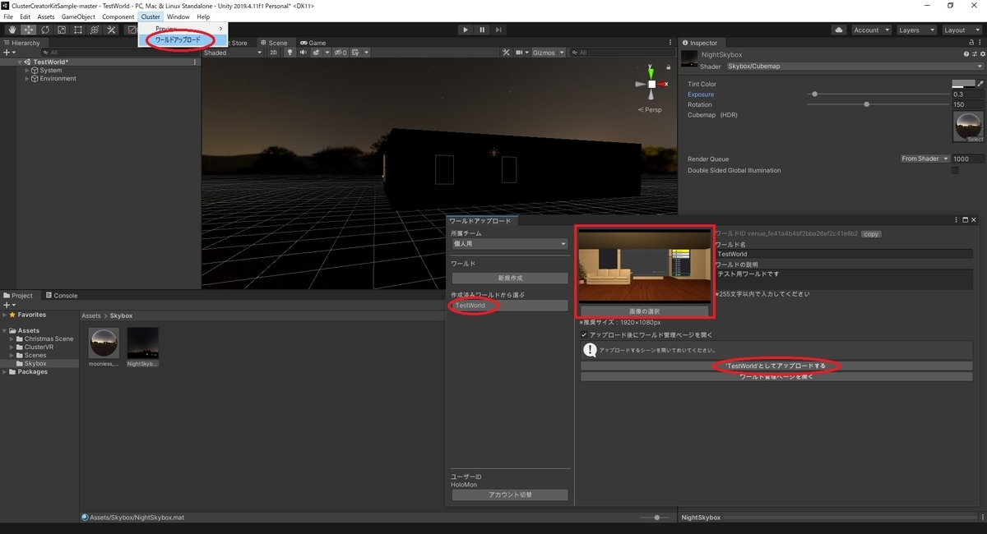
Task: Select the Rect transform tool
Action: (77, 30)
